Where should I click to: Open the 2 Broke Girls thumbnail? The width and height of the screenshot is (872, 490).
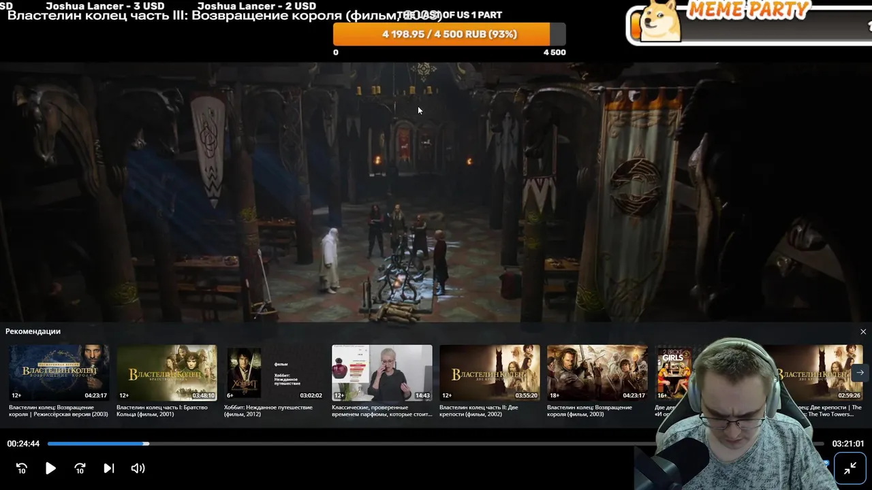(x=673, y=373)
